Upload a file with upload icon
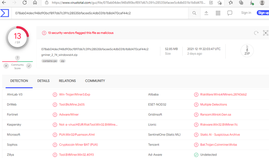This screenshot has height=158, width=269. [206, 13]
